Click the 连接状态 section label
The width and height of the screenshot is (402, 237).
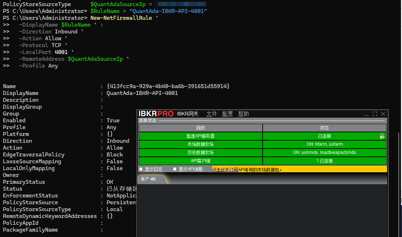pyautogui.click(x=147, y=120)
